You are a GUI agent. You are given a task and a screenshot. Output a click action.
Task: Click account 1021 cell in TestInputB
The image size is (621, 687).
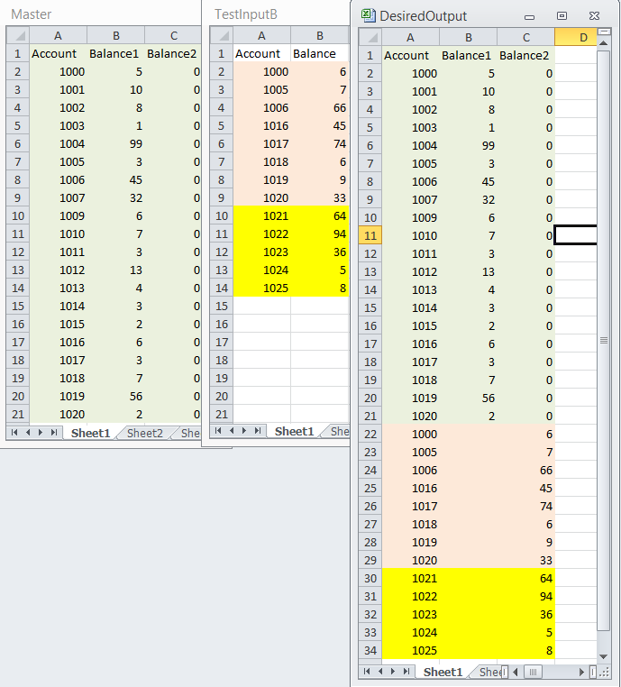point(261,215)
